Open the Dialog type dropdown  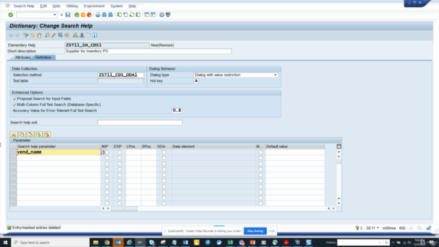pyautogui.click(x=275, y=75)
